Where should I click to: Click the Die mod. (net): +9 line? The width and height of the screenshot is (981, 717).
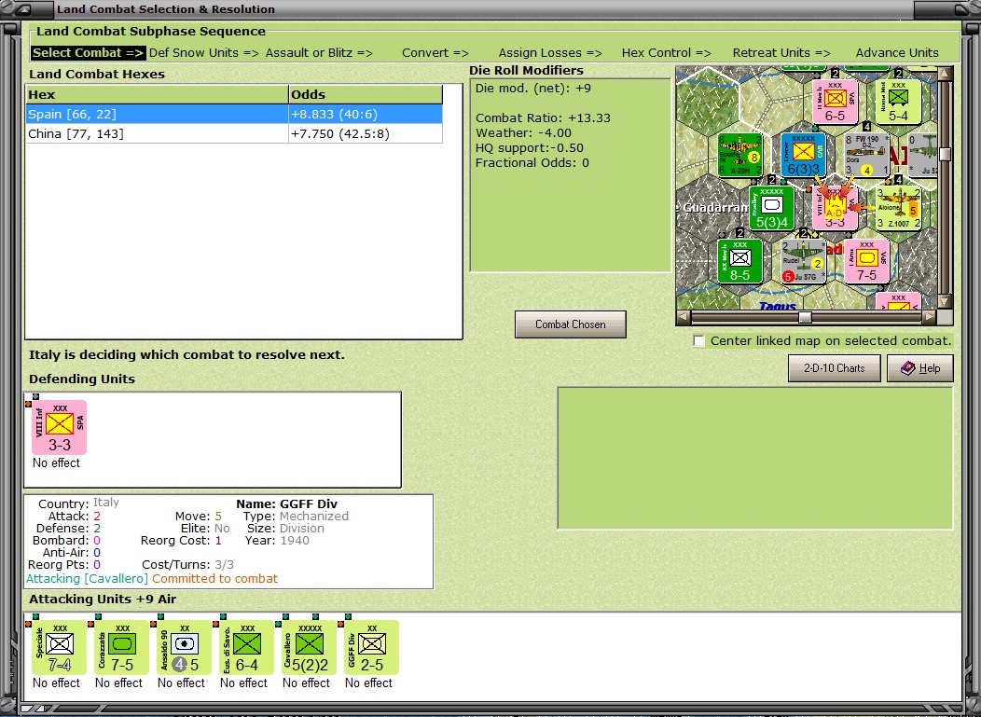pyautogui.click(x=533, y=89)
